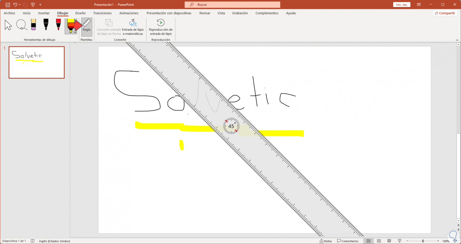Screen dimensions: 461x244
Task: Click the Diapositiva 1 de 1 indicator
Action: click(x=14, y=241)
